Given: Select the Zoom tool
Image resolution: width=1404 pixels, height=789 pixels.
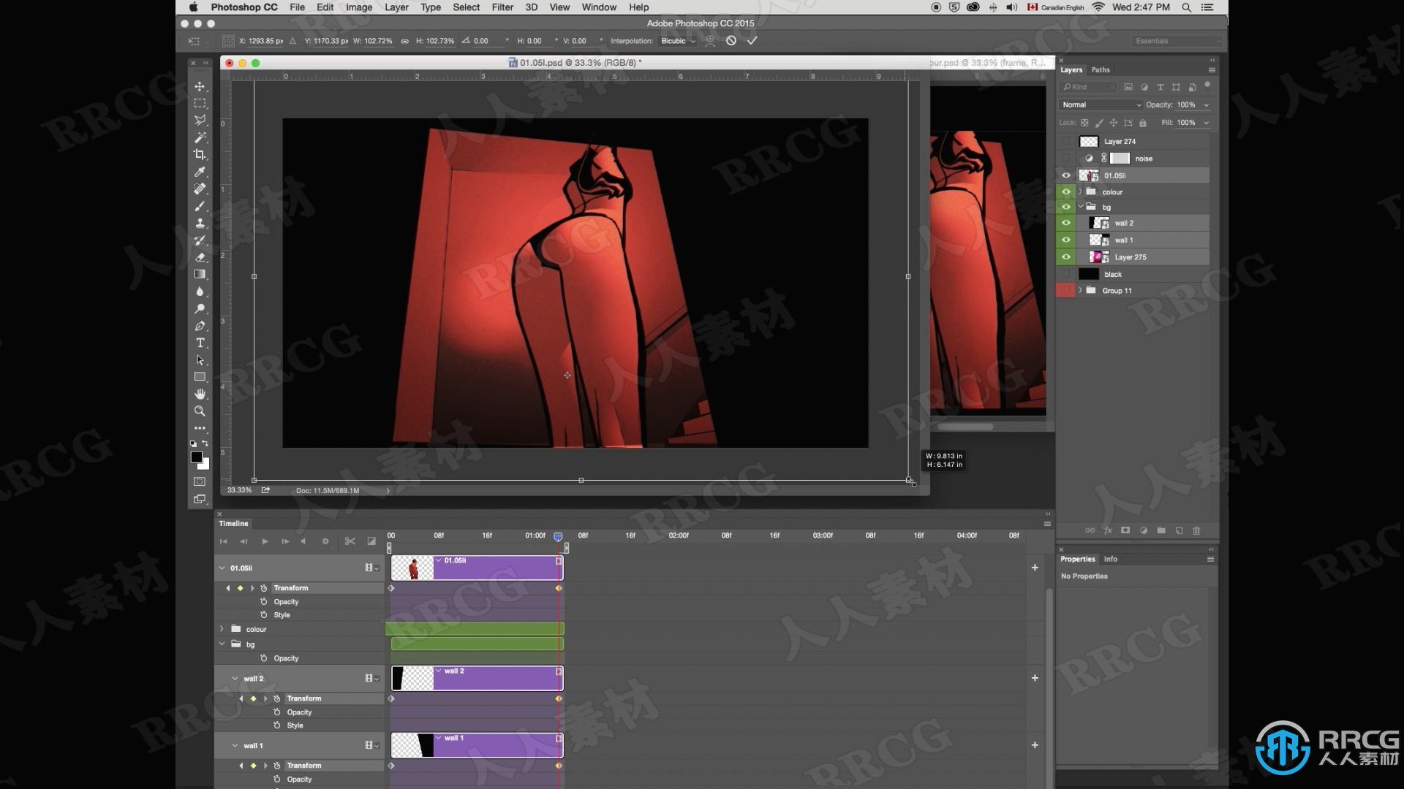Looking at the screenshot, I should 200,411.
